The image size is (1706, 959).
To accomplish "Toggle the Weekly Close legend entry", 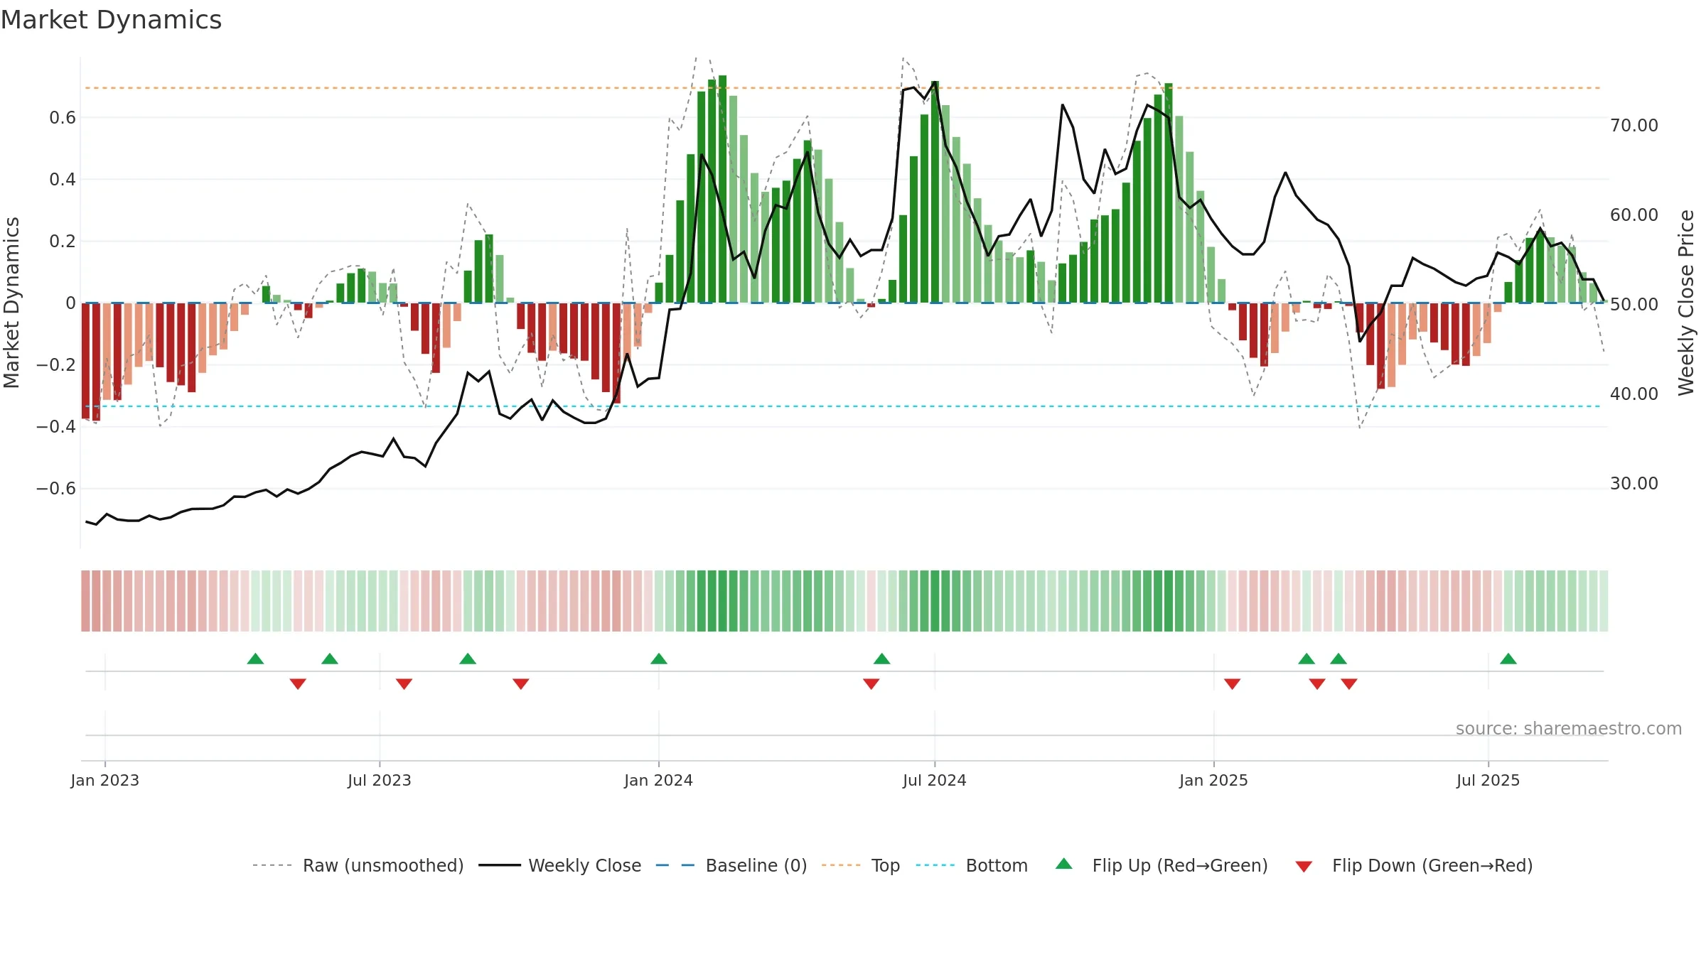I will [559, 865].
